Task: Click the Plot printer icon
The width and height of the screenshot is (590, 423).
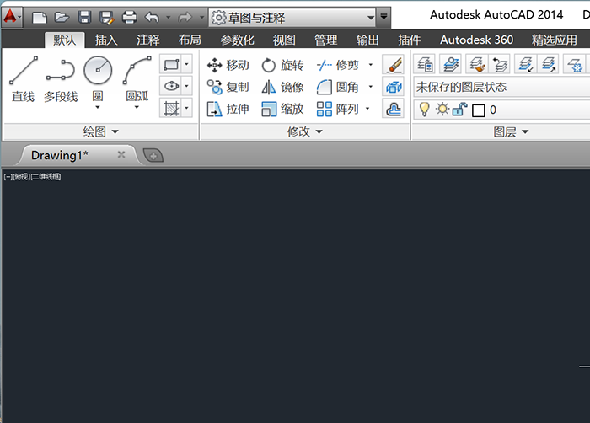Action: pyautogui.click(x=130, y=18)
